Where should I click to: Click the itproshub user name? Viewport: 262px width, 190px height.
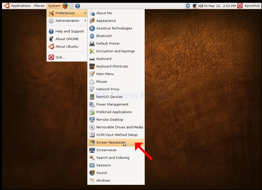252,6
